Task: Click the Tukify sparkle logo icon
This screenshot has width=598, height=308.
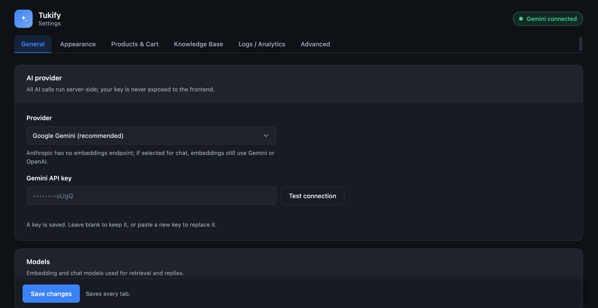Action: click(x=24, y=19)
